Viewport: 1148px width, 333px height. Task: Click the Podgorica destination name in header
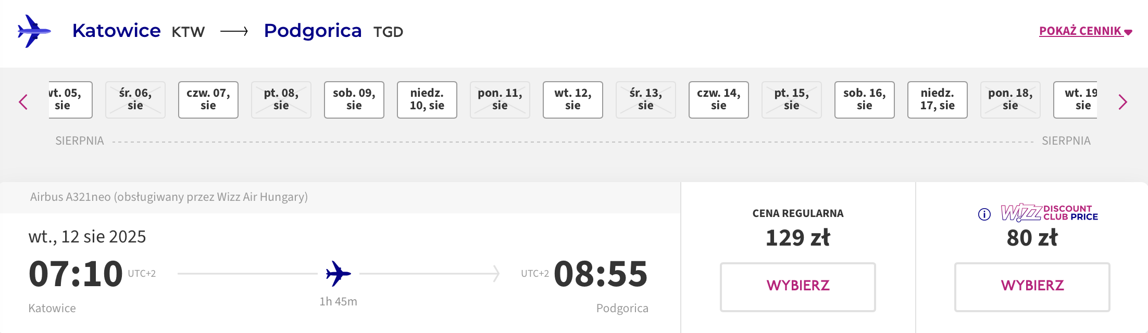[313, 31]
